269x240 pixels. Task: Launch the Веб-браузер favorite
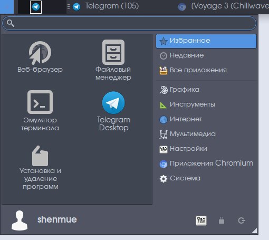pyautogui.click(x=40, y=57)
